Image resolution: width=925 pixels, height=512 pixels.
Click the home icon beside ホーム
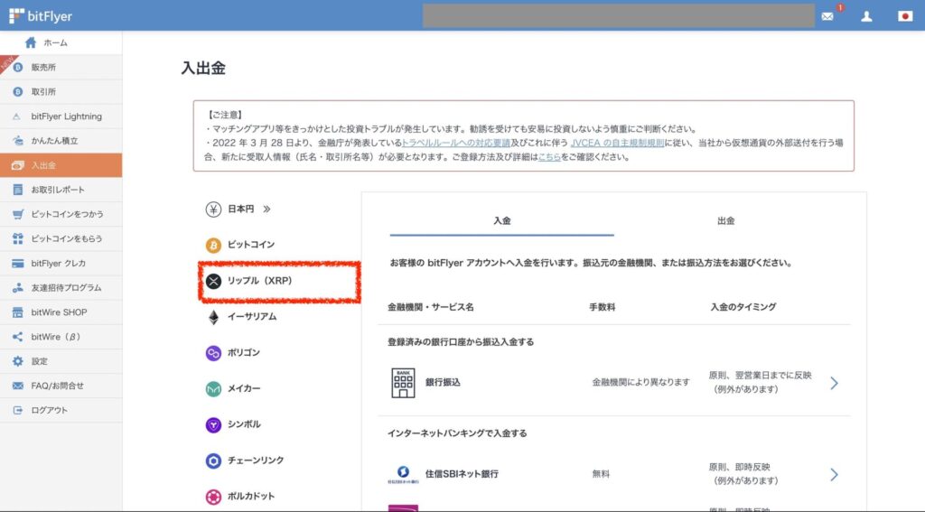[31, 42]
